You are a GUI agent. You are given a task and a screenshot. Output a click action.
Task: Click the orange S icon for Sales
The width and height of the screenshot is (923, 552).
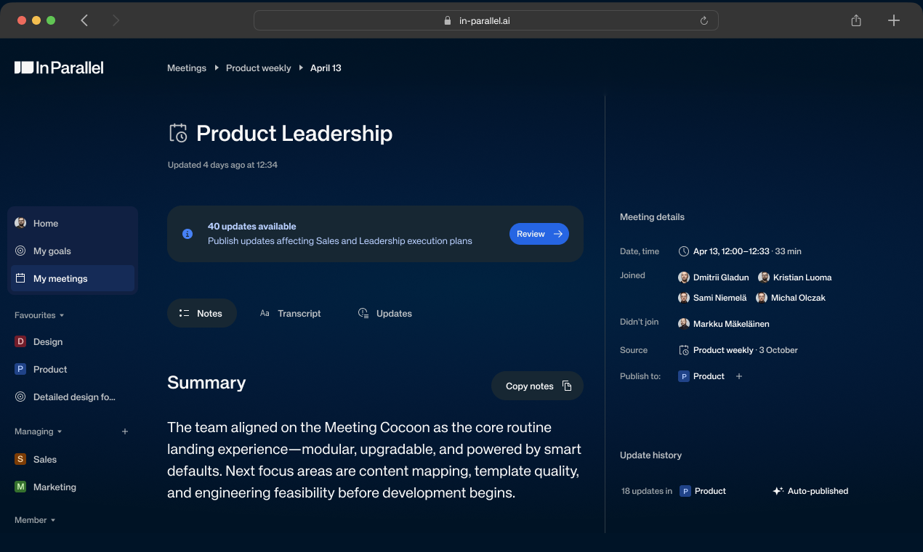20,459
